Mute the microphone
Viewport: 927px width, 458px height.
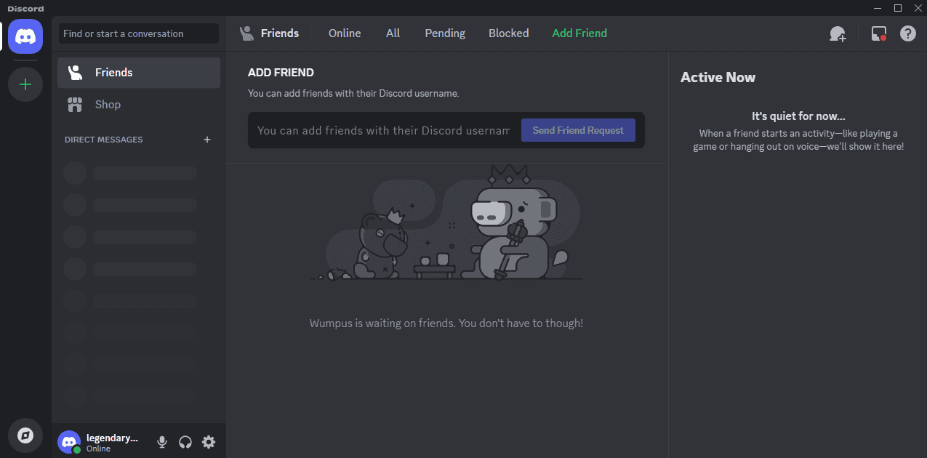pos(162,442)
